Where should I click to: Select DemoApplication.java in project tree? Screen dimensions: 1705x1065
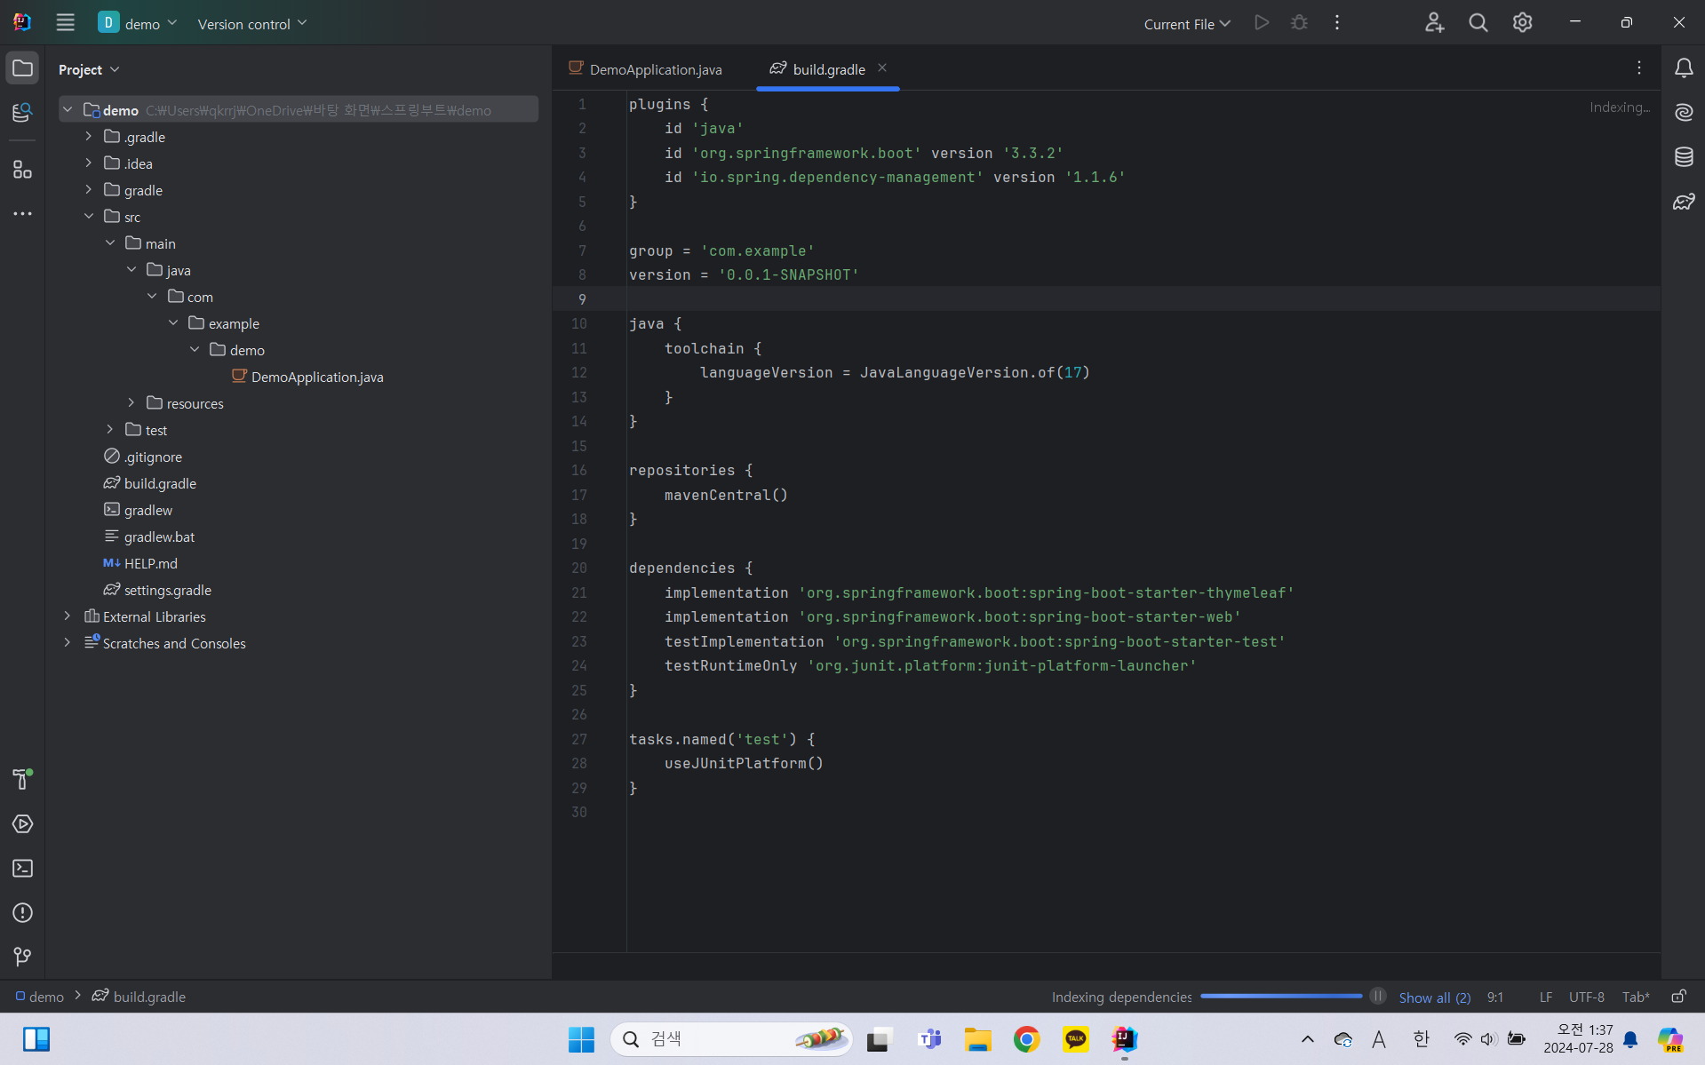tap(307, 377)
